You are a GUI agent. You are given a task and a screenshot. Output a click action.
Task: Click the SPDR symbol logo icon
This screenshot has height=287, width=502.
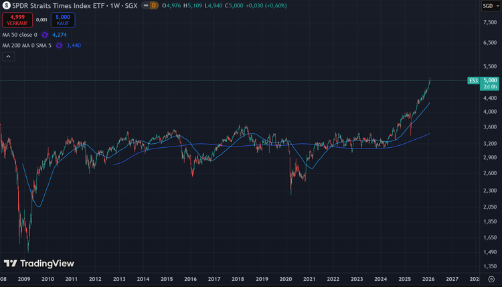[6, 5]
